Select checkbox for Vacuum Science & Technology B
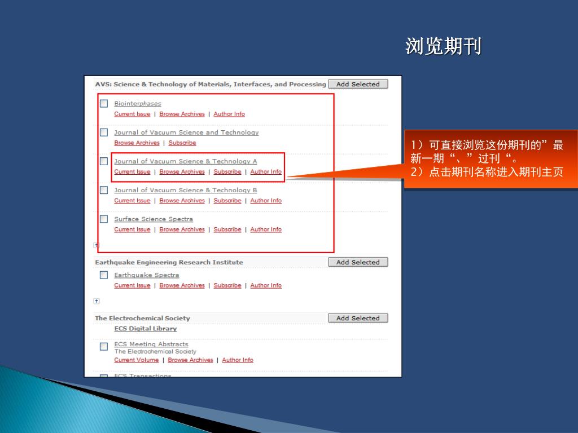Screen dimensions: 578x433 tap(104, 190)
